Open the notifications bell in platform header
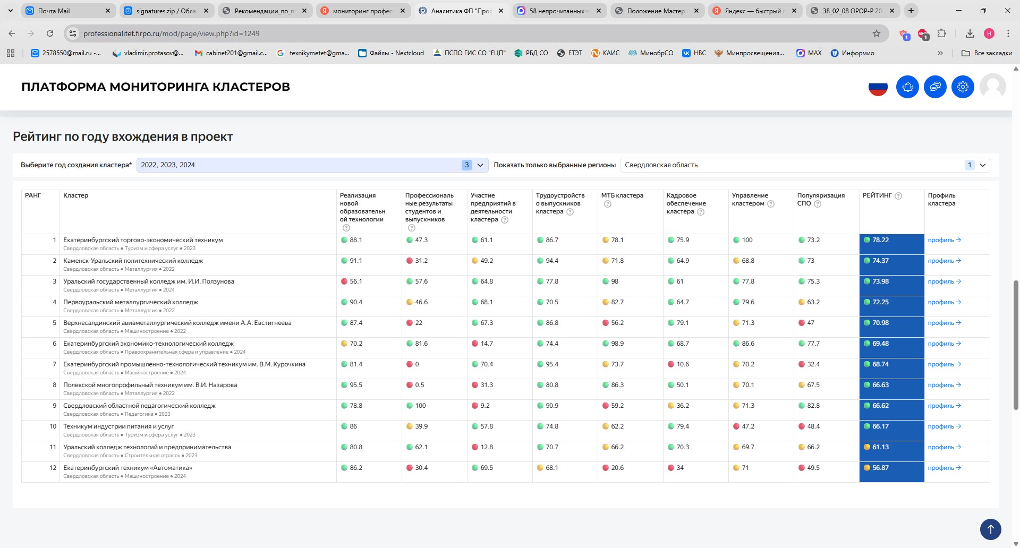The width and height of the screenshot is (1020, 548). [907, 87]
